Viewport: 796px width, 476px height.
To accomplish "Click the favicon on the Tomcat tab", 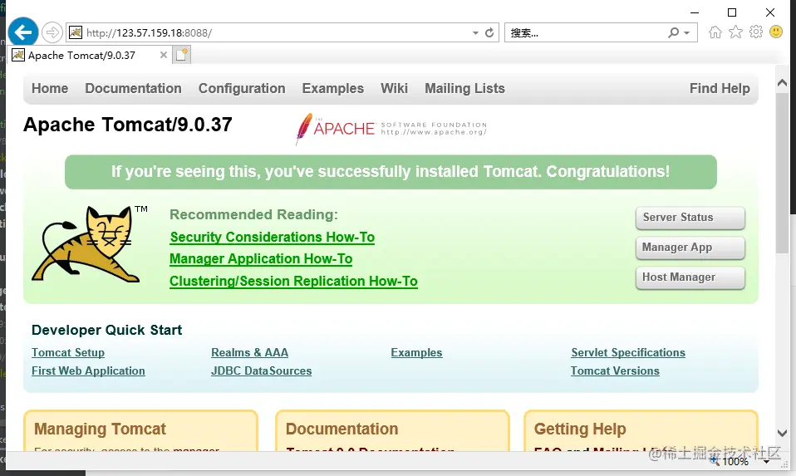I will tap(18, 55).
